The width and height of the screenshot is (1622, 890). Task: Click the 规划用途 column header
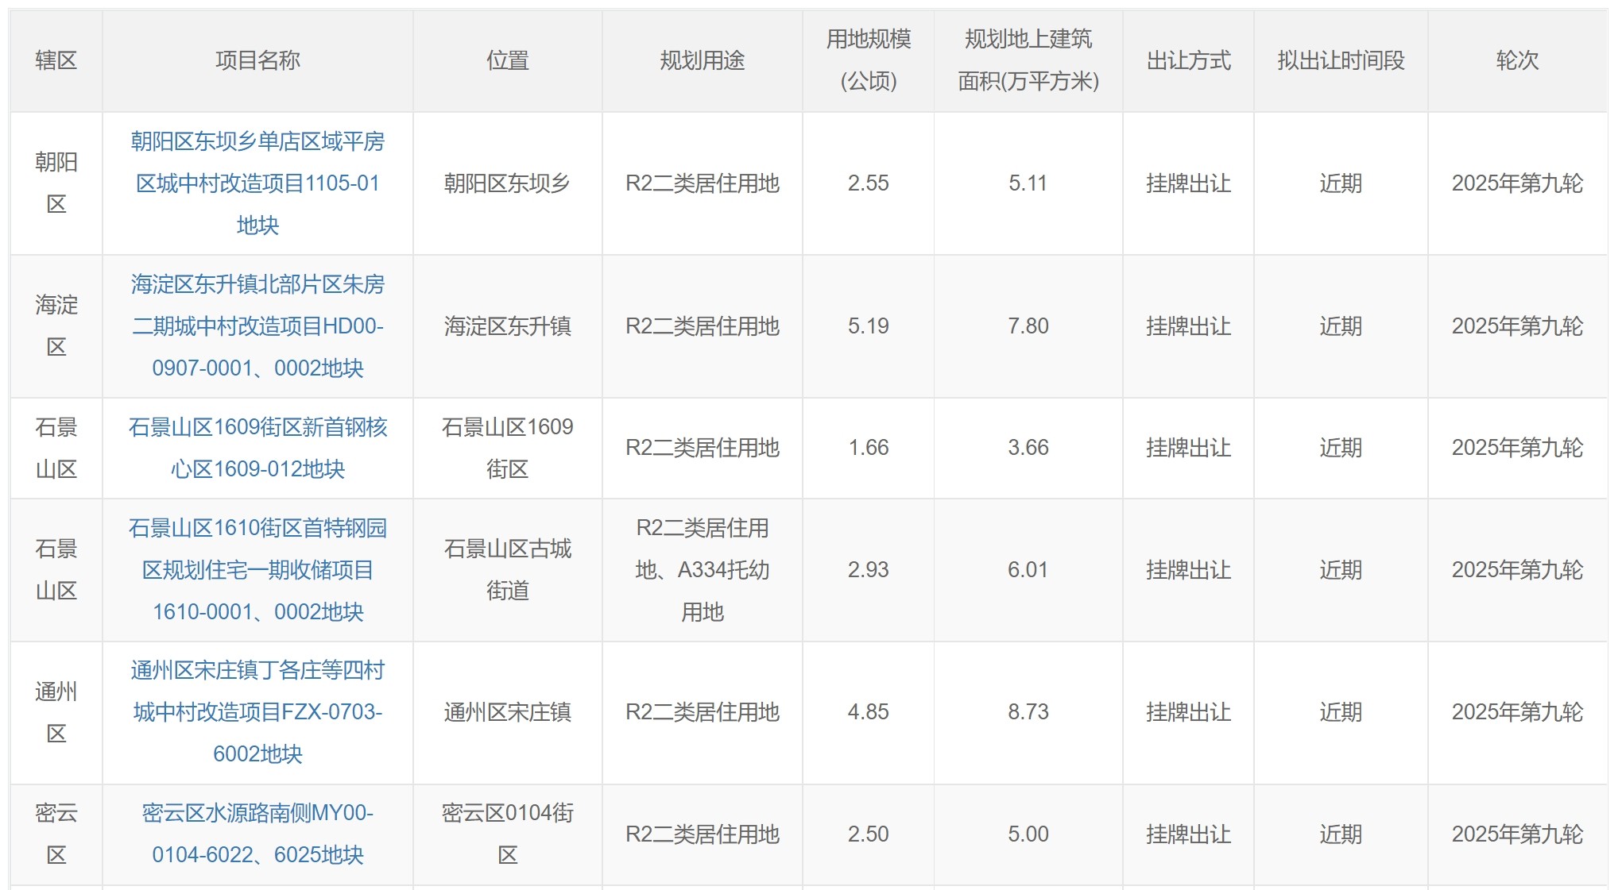[x=702, y=60]
